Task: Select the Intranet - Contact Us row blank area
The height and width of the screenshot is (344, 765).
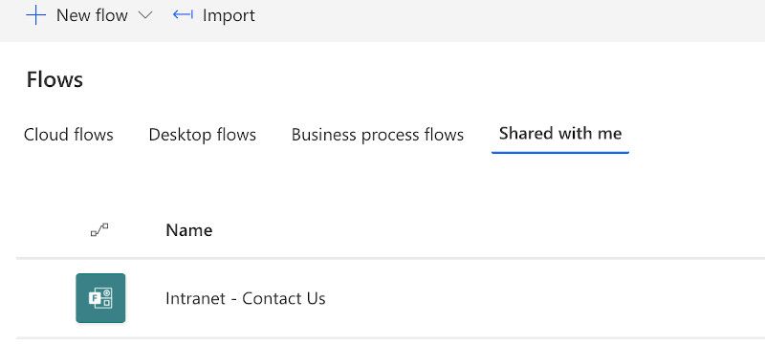Action: [x=536, y=298]
